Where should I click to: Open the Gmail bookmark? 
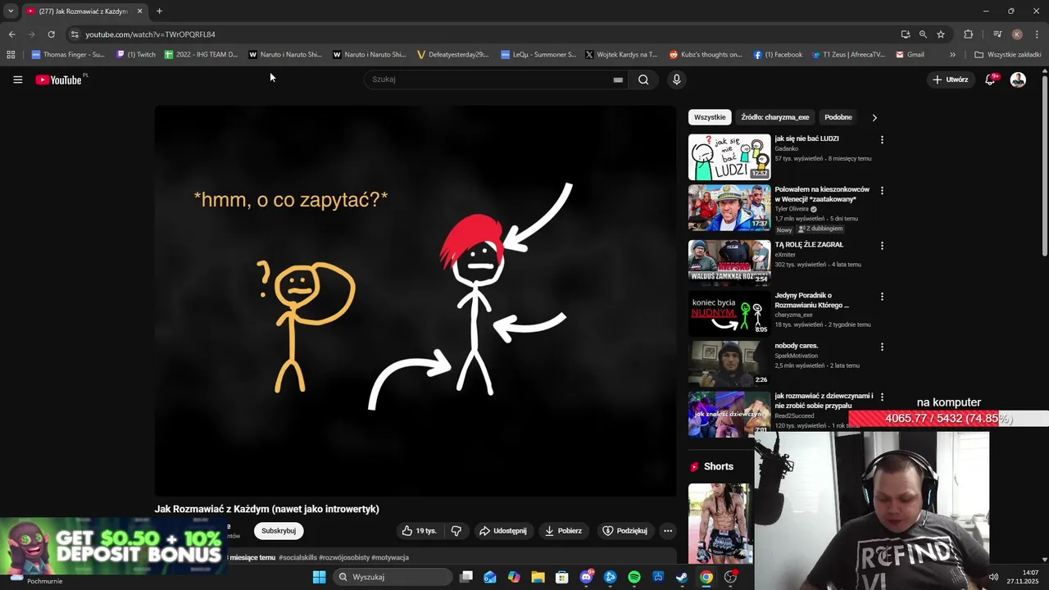coord(910,55)
